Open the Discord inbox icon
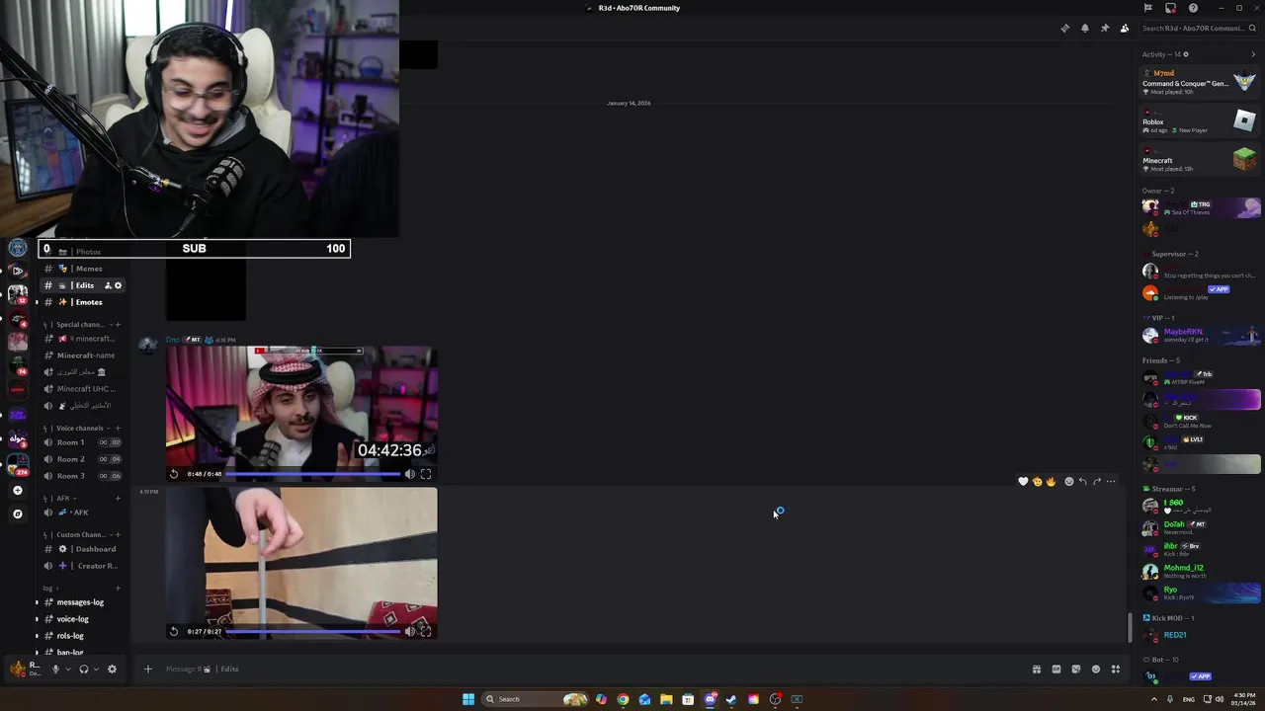The height and width of the screenshot is (711, 1265). click(1170, 8)
